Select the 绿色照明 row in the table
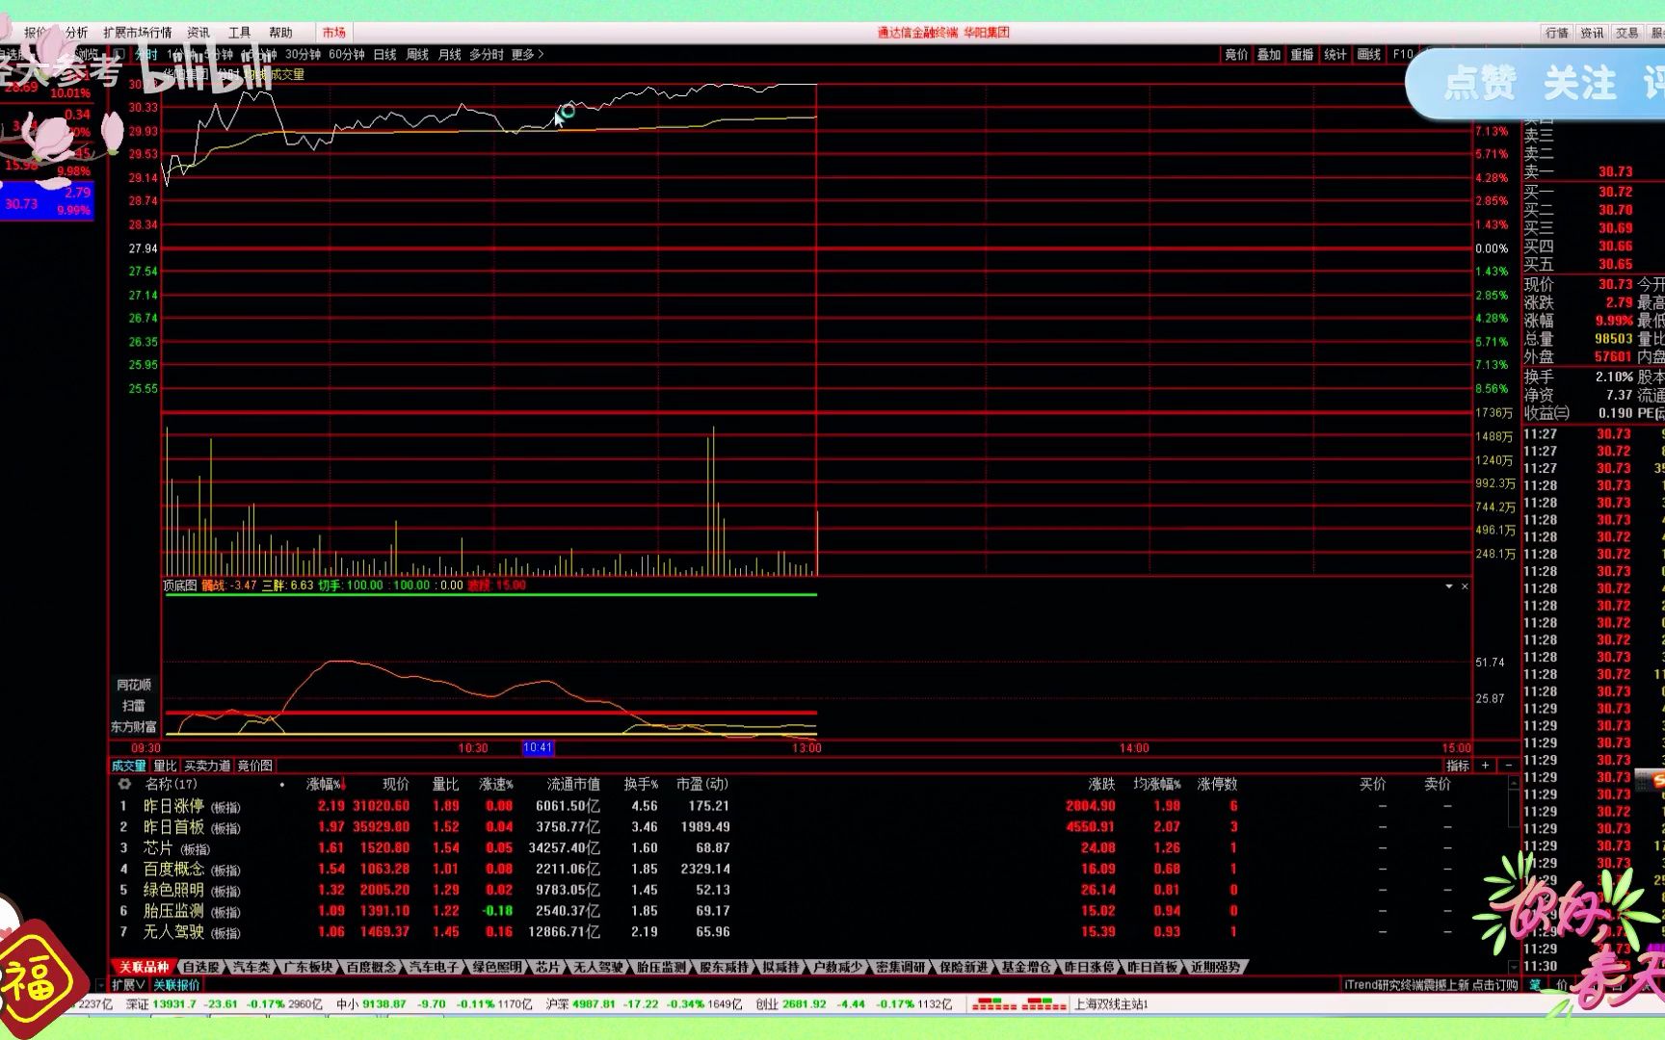This screenshot has width=1665, height=1040. coord(809,891)
